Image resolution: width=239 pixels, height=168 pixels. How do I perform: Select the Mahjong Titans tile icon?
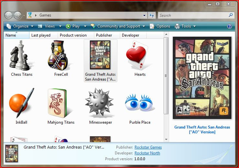point(58,104)
